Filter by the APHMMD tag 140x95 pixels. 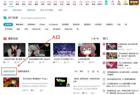point(57,29)
